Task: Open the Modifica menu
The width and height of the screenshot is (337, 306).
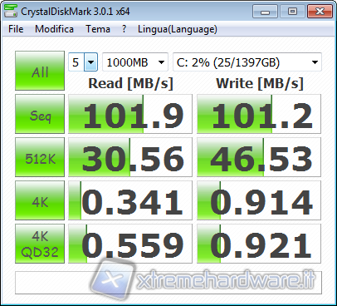Action: click(x=54, y=29)
